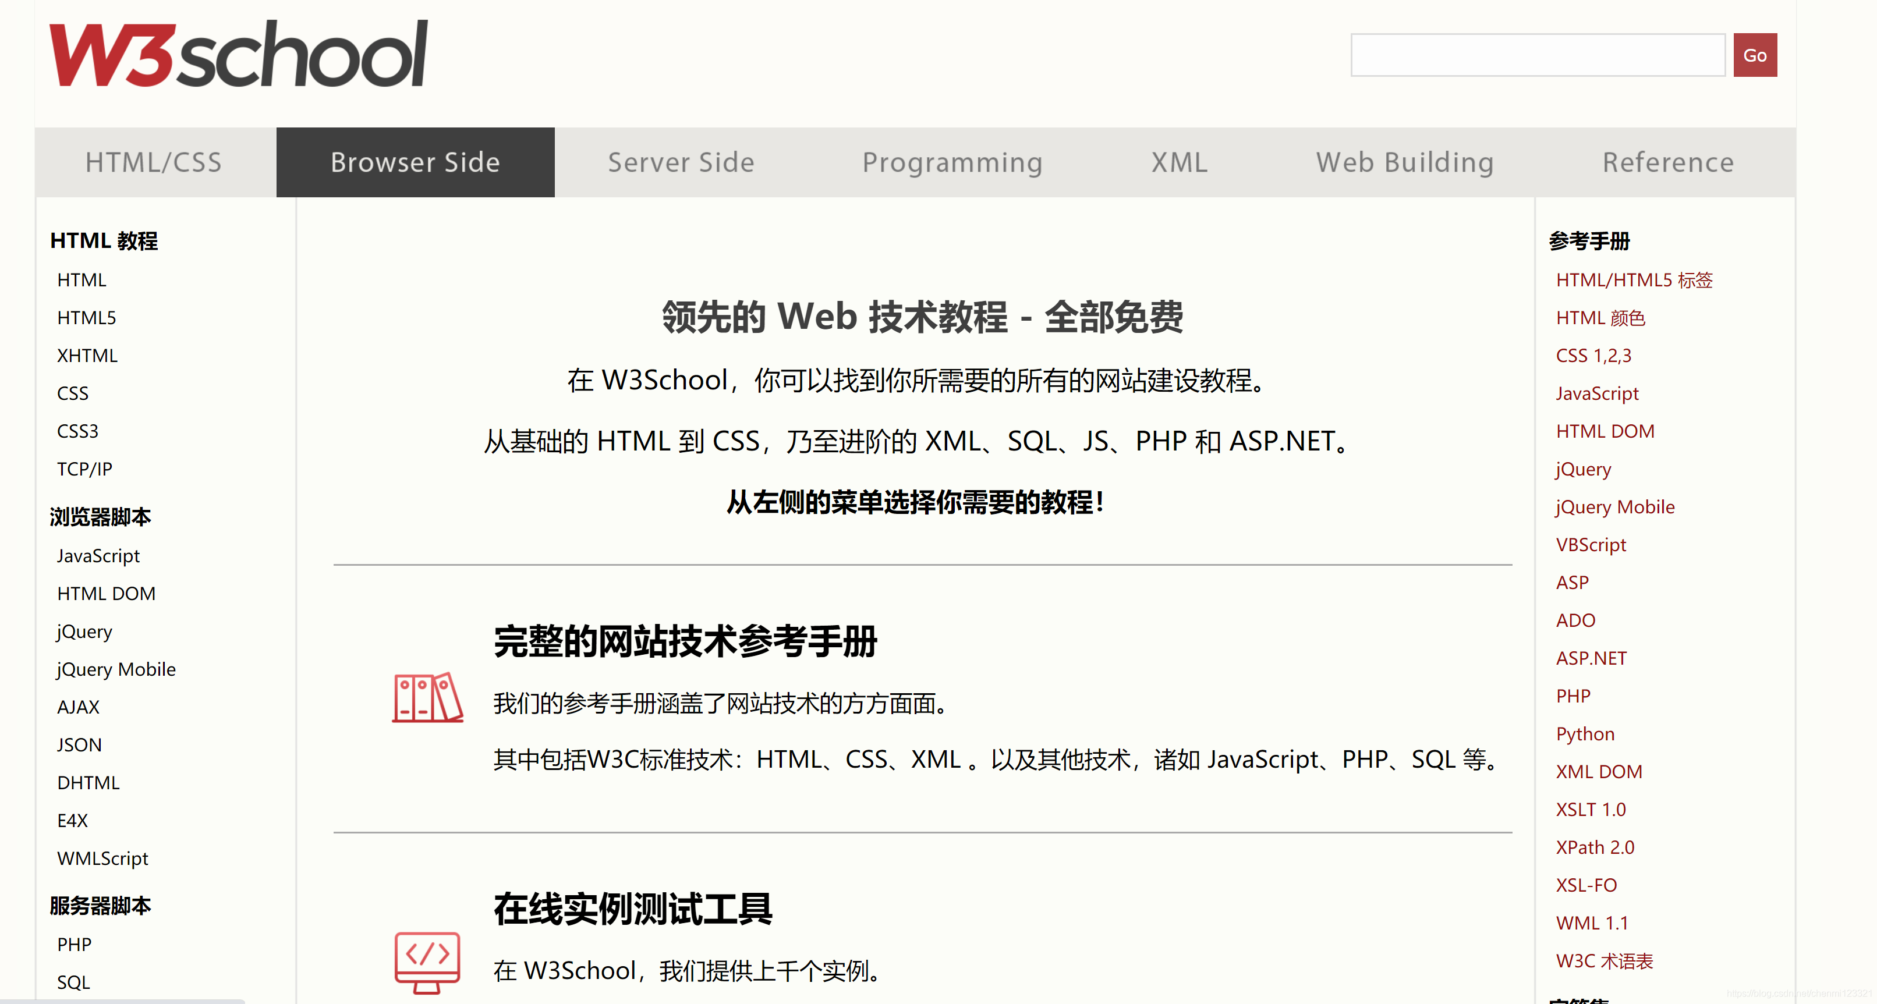The image size is (1877, 1004).
Task: Switch to the Reference tab
Action: point(1668,162)
